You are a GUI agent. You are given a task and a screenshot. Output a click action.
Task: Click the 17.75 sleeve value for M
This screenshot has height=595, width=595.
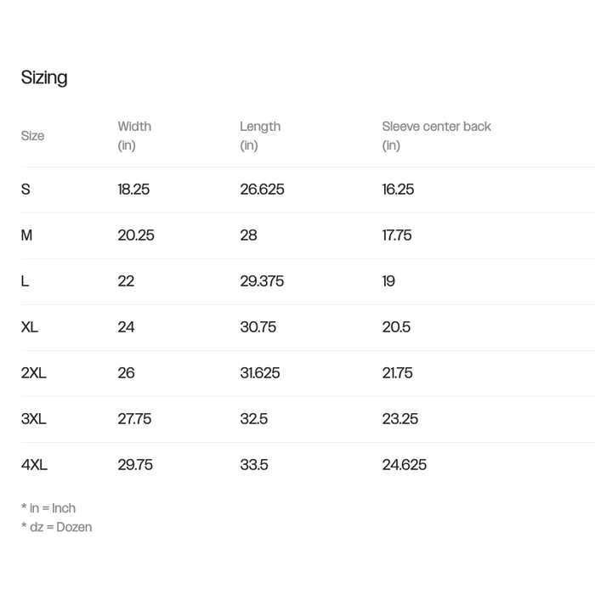point(397,235)
